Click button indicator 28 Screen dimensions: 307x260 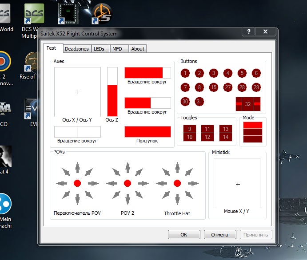(242, 87)
